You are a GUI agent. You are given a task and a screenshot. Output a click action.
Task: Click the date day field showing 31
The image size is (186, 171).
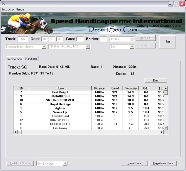point(52,39)
